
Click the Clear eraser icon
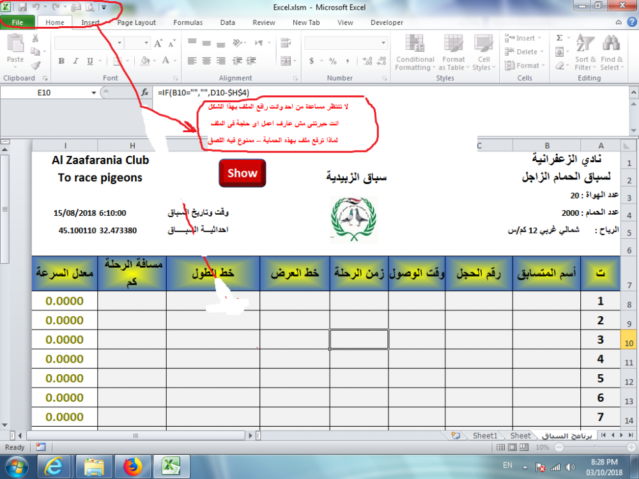point(560,66)
